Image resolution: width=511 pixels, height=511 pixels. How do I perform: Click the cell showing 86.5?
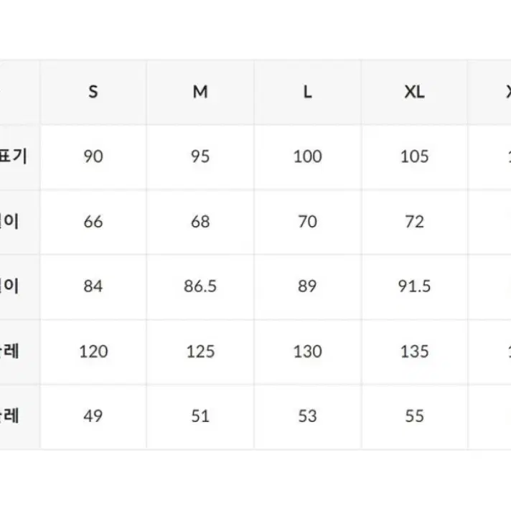point(200,286)
